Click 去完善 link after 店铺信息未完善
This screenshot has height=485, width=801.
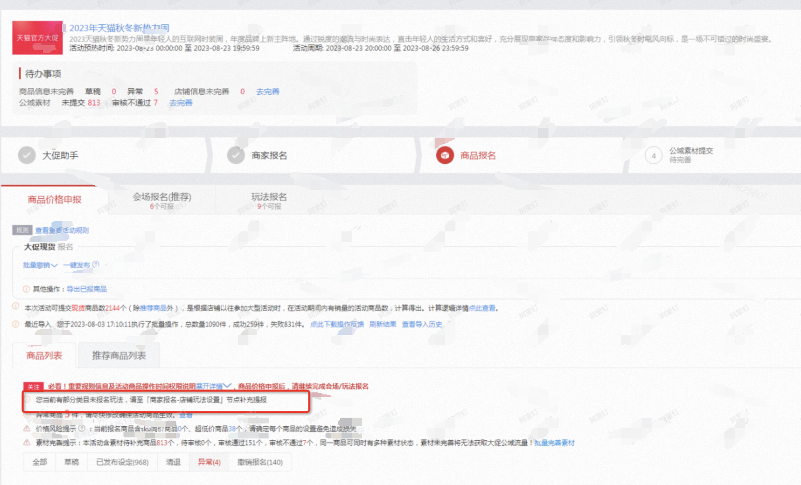point(268,91)
